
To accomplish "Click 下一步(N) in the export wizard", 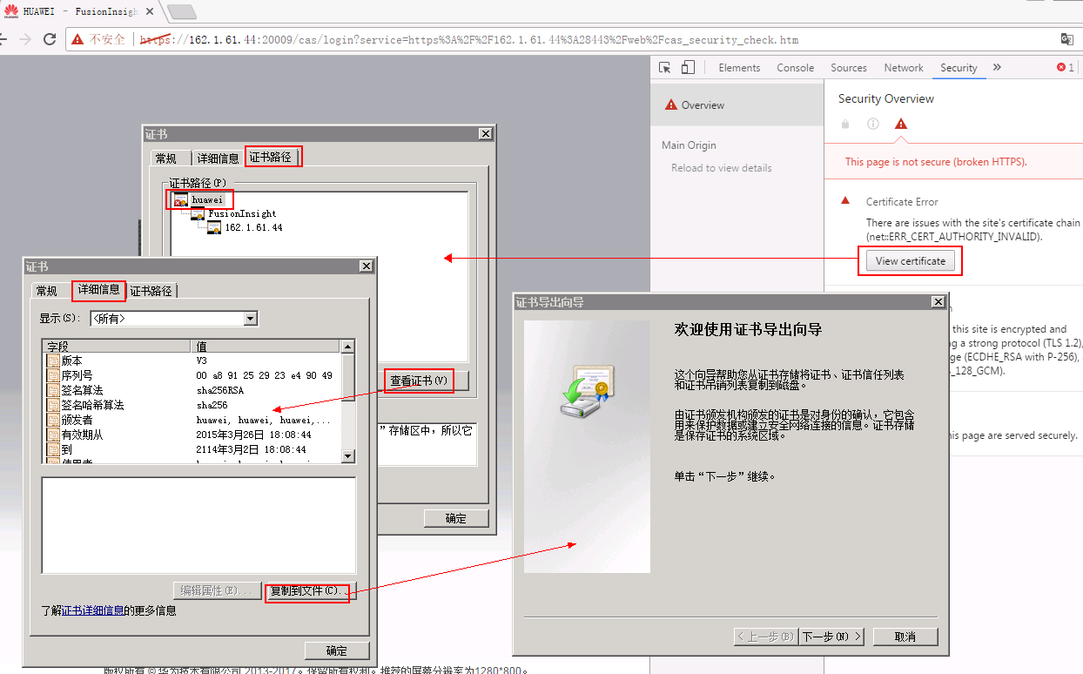I will click(831, 637).
